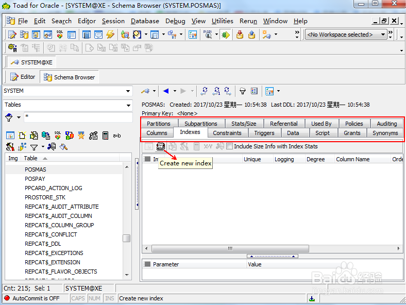Click the index grid horizontal scrollbar
The image size is (406, 305).
(x=230, y=248)
